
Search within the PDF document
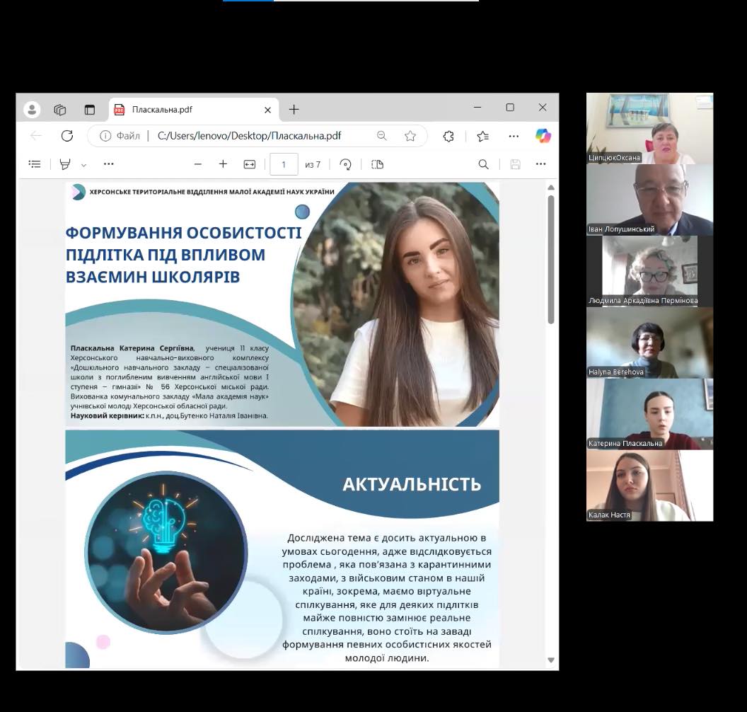click(x=483, y=164)
